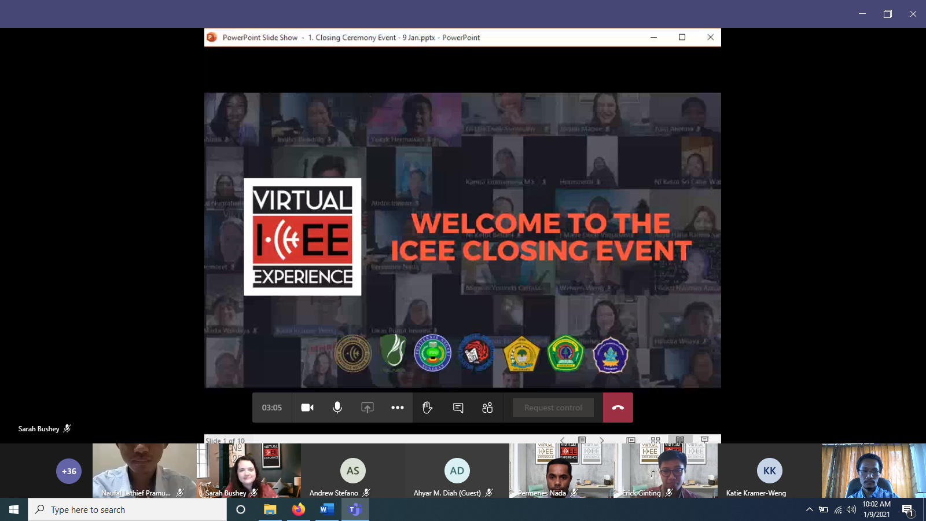Show hidden icons in the system tray
Image resolution: width=926 pixels, height=521 pixels.
pyautogui.click(x=810, y=509)
